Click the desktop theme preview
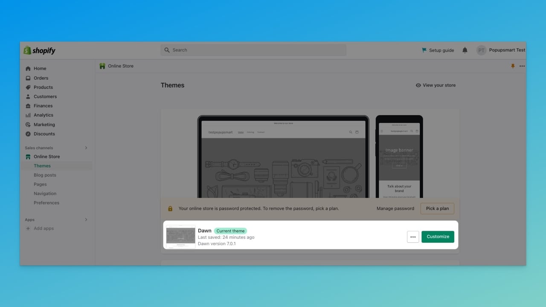Image resolution: width=546 pixels, height=307 pixels. (x=283, y=156)
